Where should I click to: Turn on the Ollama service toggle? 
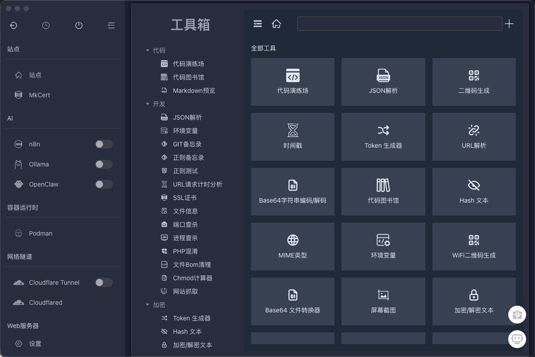tap(103, 164)
